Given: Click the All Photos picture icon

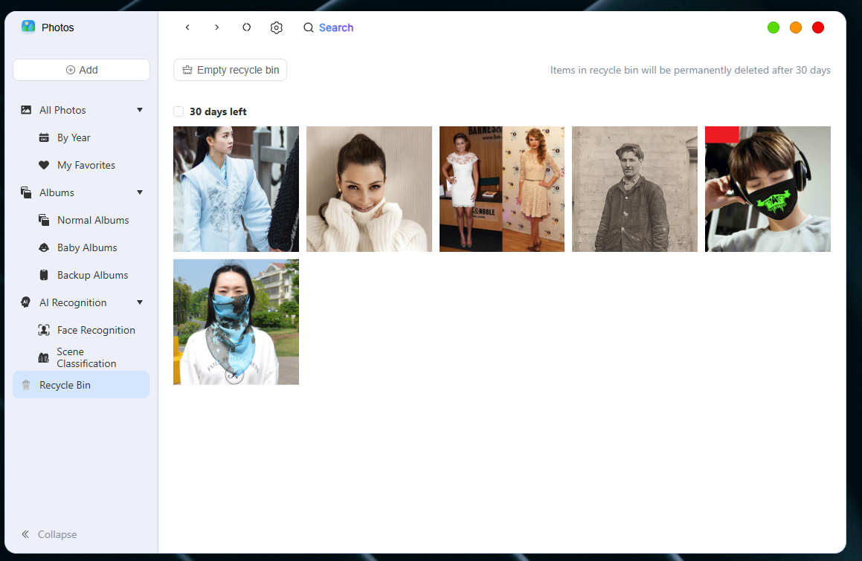Looking at the screenshot, I should pyautogui.click(x=26, y=110).
